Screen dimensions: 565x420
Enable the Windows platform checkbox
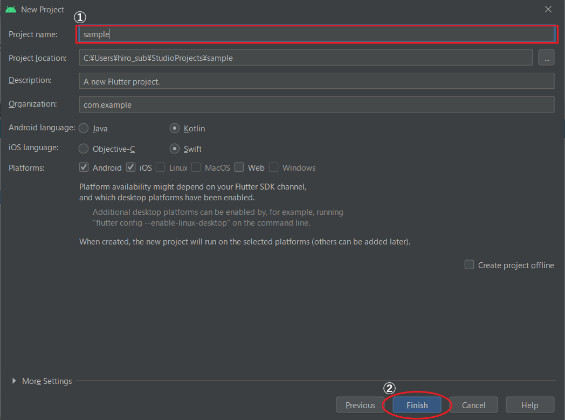[x=274, y=167]
